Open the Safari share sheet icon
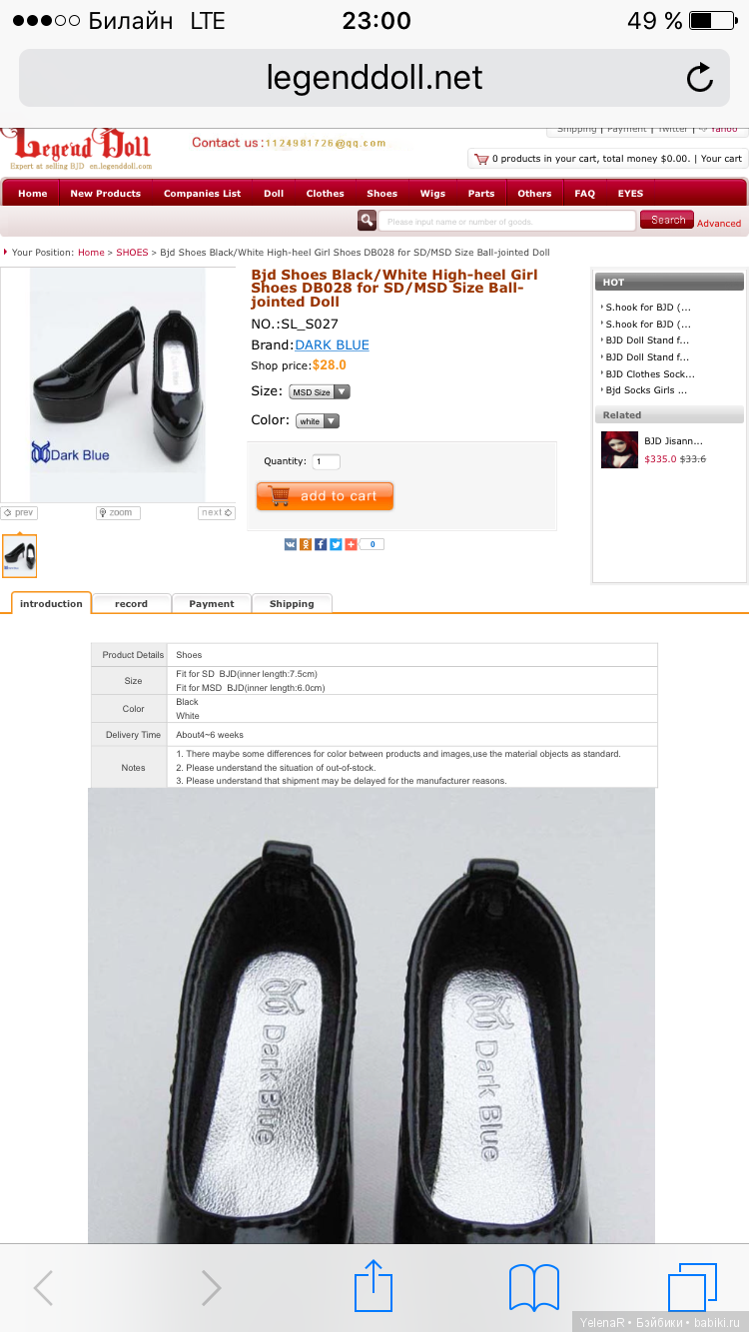 pos(374,1286)
